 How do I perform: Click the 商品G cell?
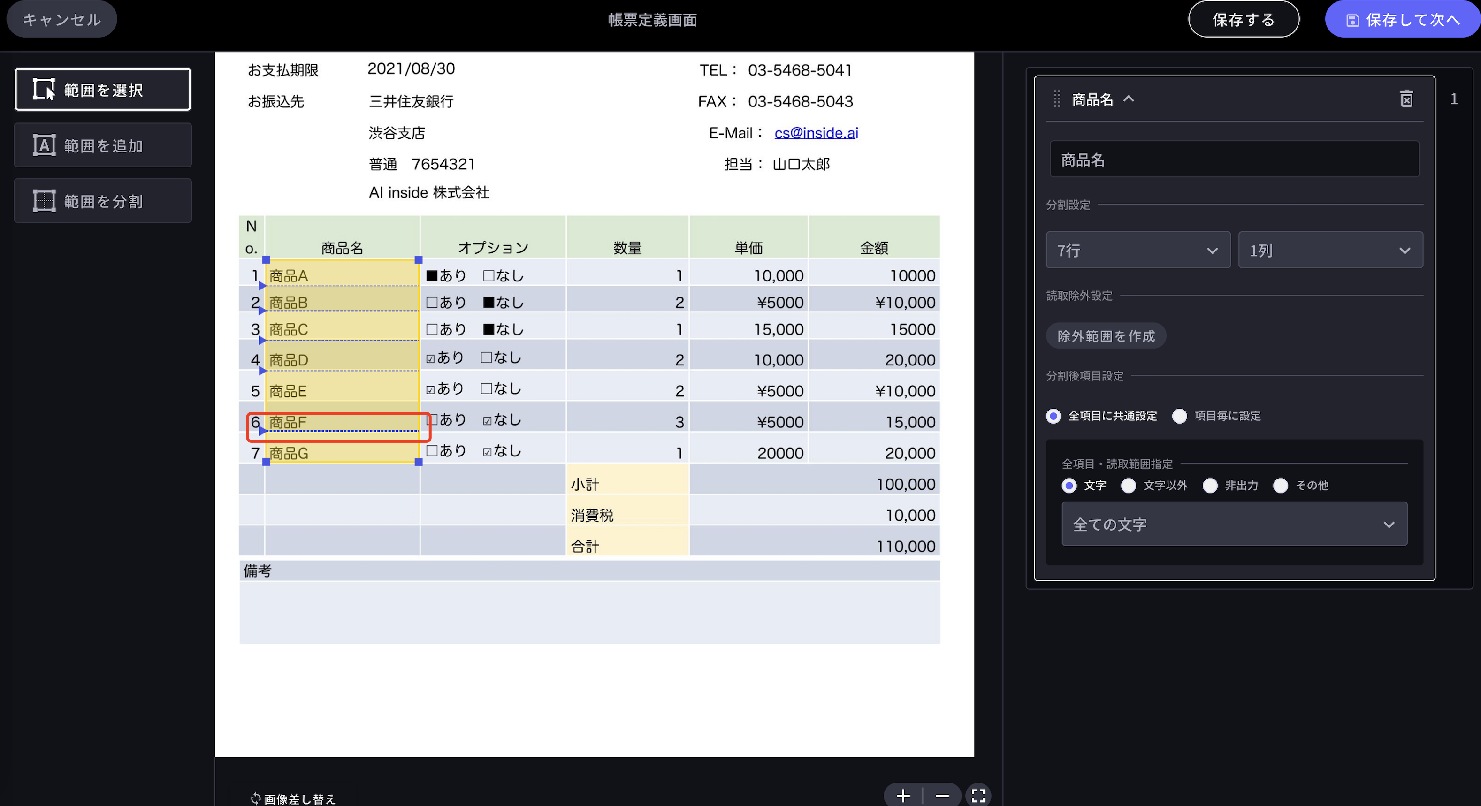pyautogui.click(x=342, y=447)
